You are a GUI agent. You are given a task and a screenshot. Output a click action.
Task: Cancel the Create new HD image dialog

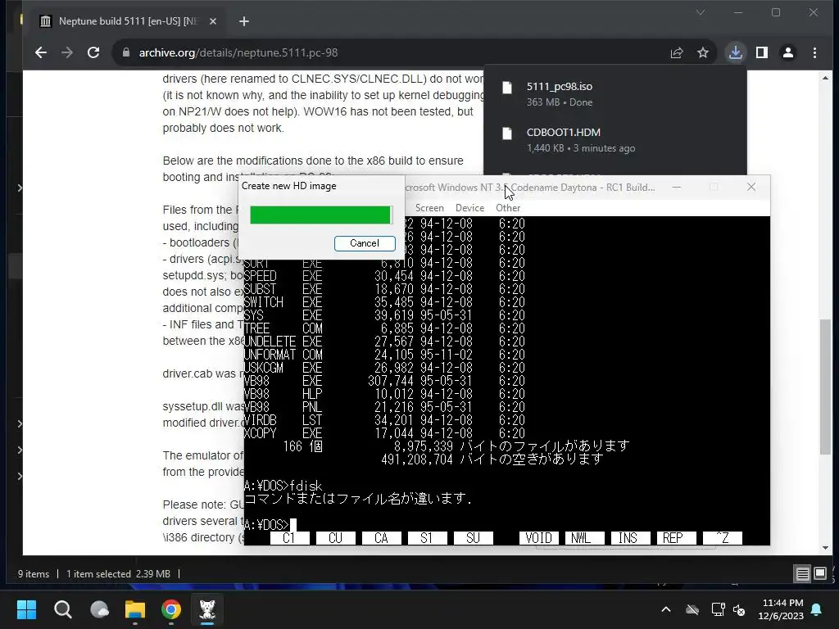(x=365, y=243)
